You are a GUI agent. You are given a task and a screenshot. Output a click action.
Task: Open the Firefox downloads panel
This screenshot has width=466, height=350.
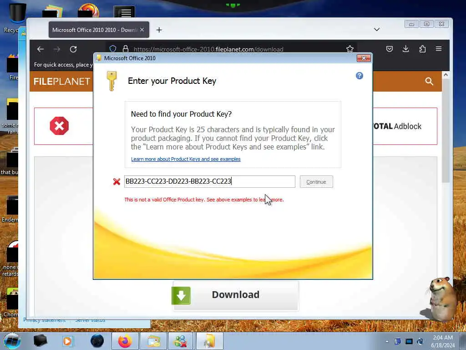(405, 49)
